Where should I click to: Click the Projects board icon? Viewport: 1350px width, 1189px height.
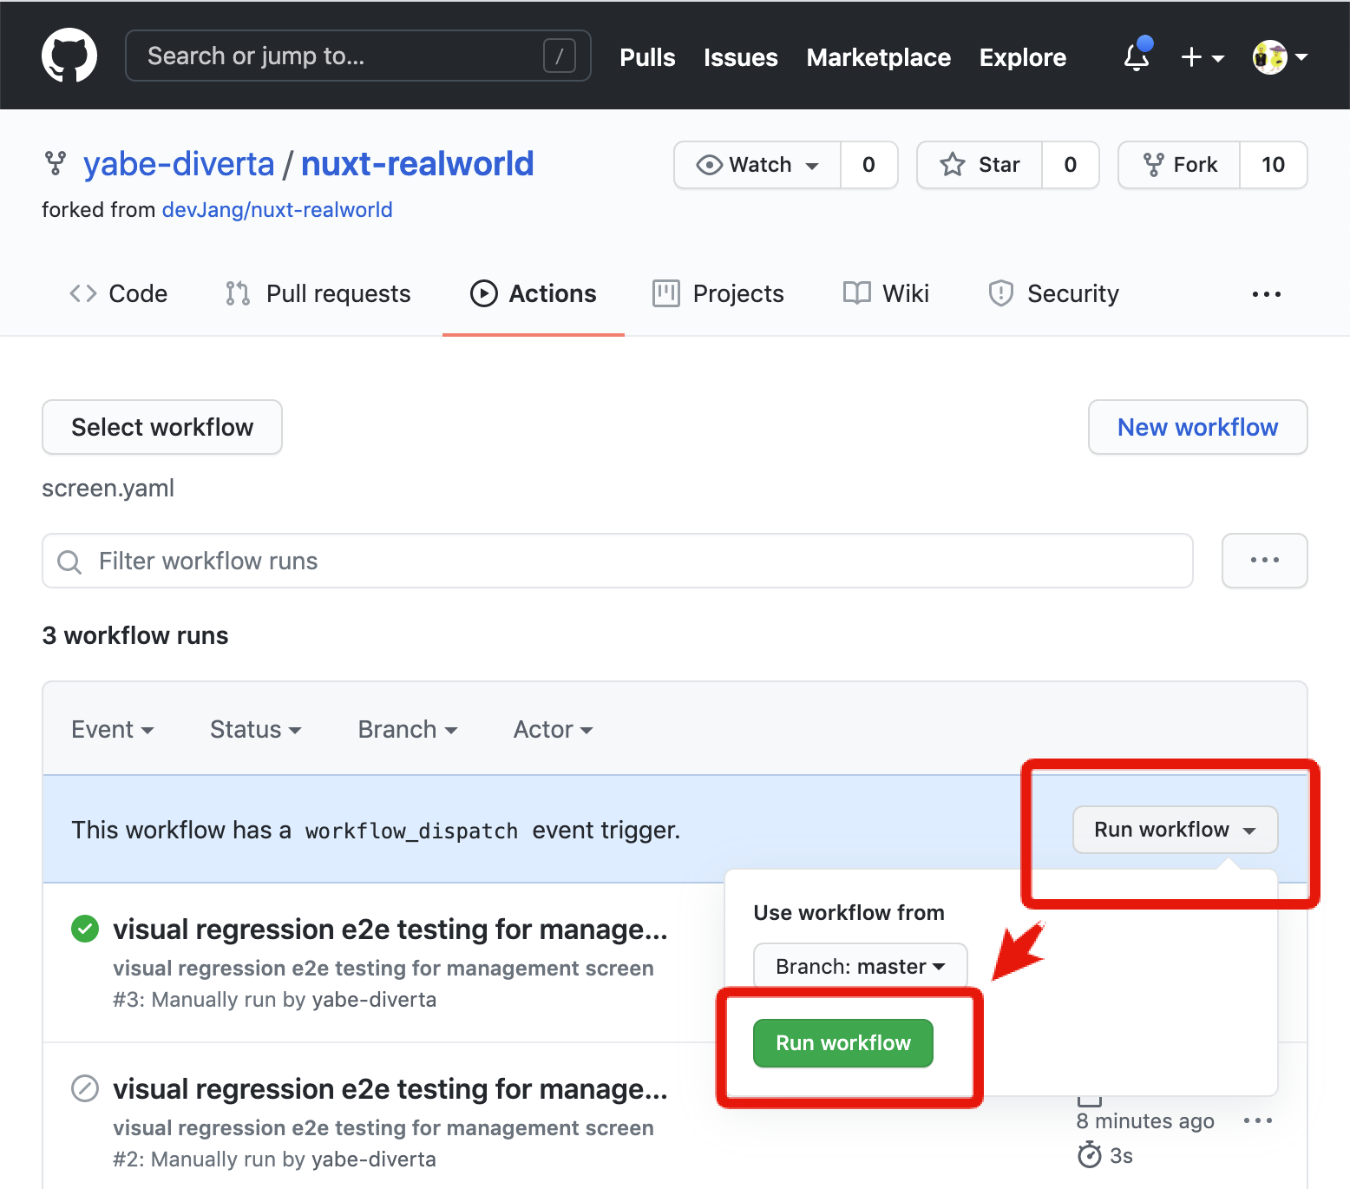[666, 293]
